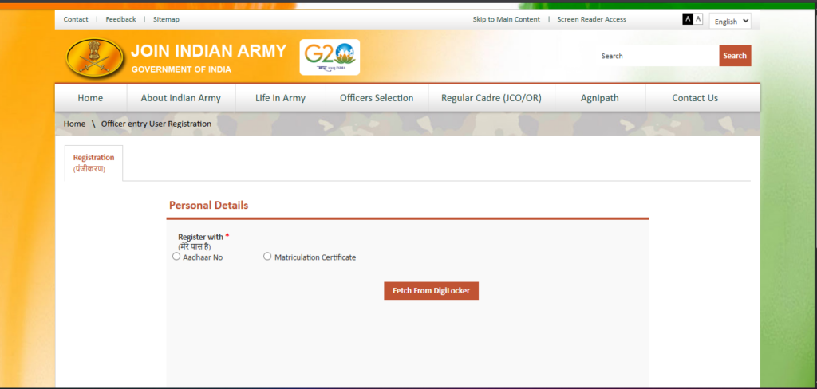The height and width of the screenshot is (389, 817).
Task: Go to the Agnipath menu item
Action: point(598,98)
